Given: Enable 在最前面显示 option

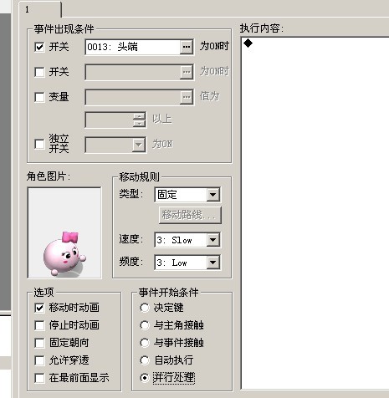Looking at the screenshot, I should (x=39, y=378).
